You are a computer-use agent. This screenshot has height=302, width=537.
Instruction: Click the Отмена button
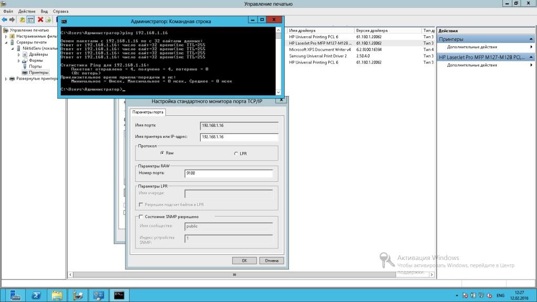pyautogui.click(x=272, y=261)
